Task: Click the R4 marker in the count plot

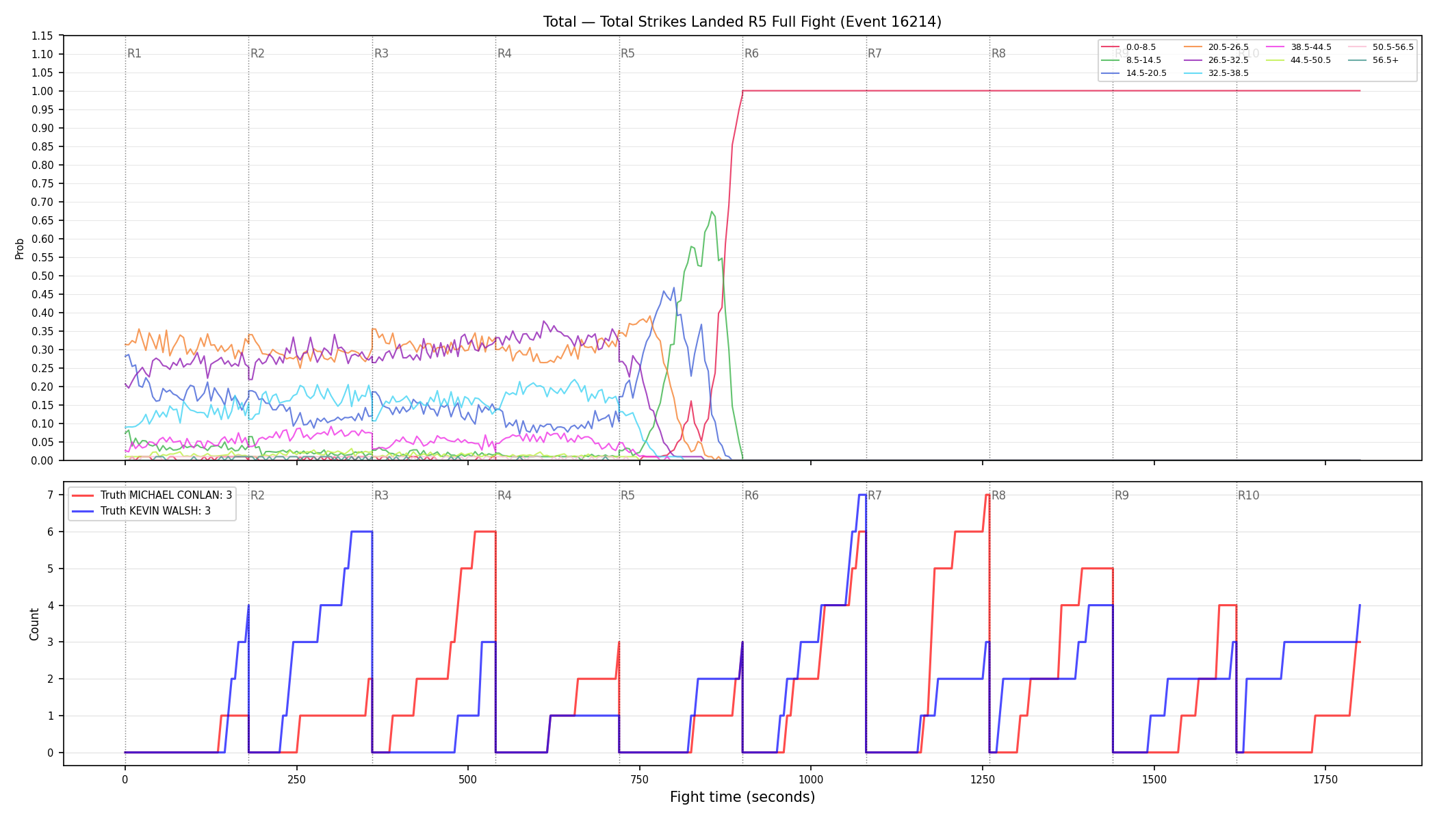Action: (x=504, y=495)
